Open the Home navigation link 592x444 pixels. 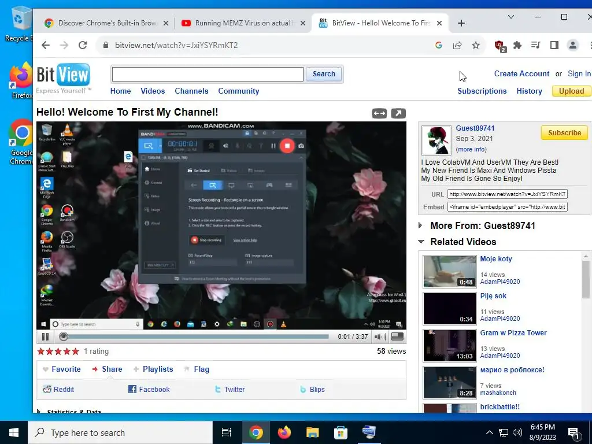[120, 91]
